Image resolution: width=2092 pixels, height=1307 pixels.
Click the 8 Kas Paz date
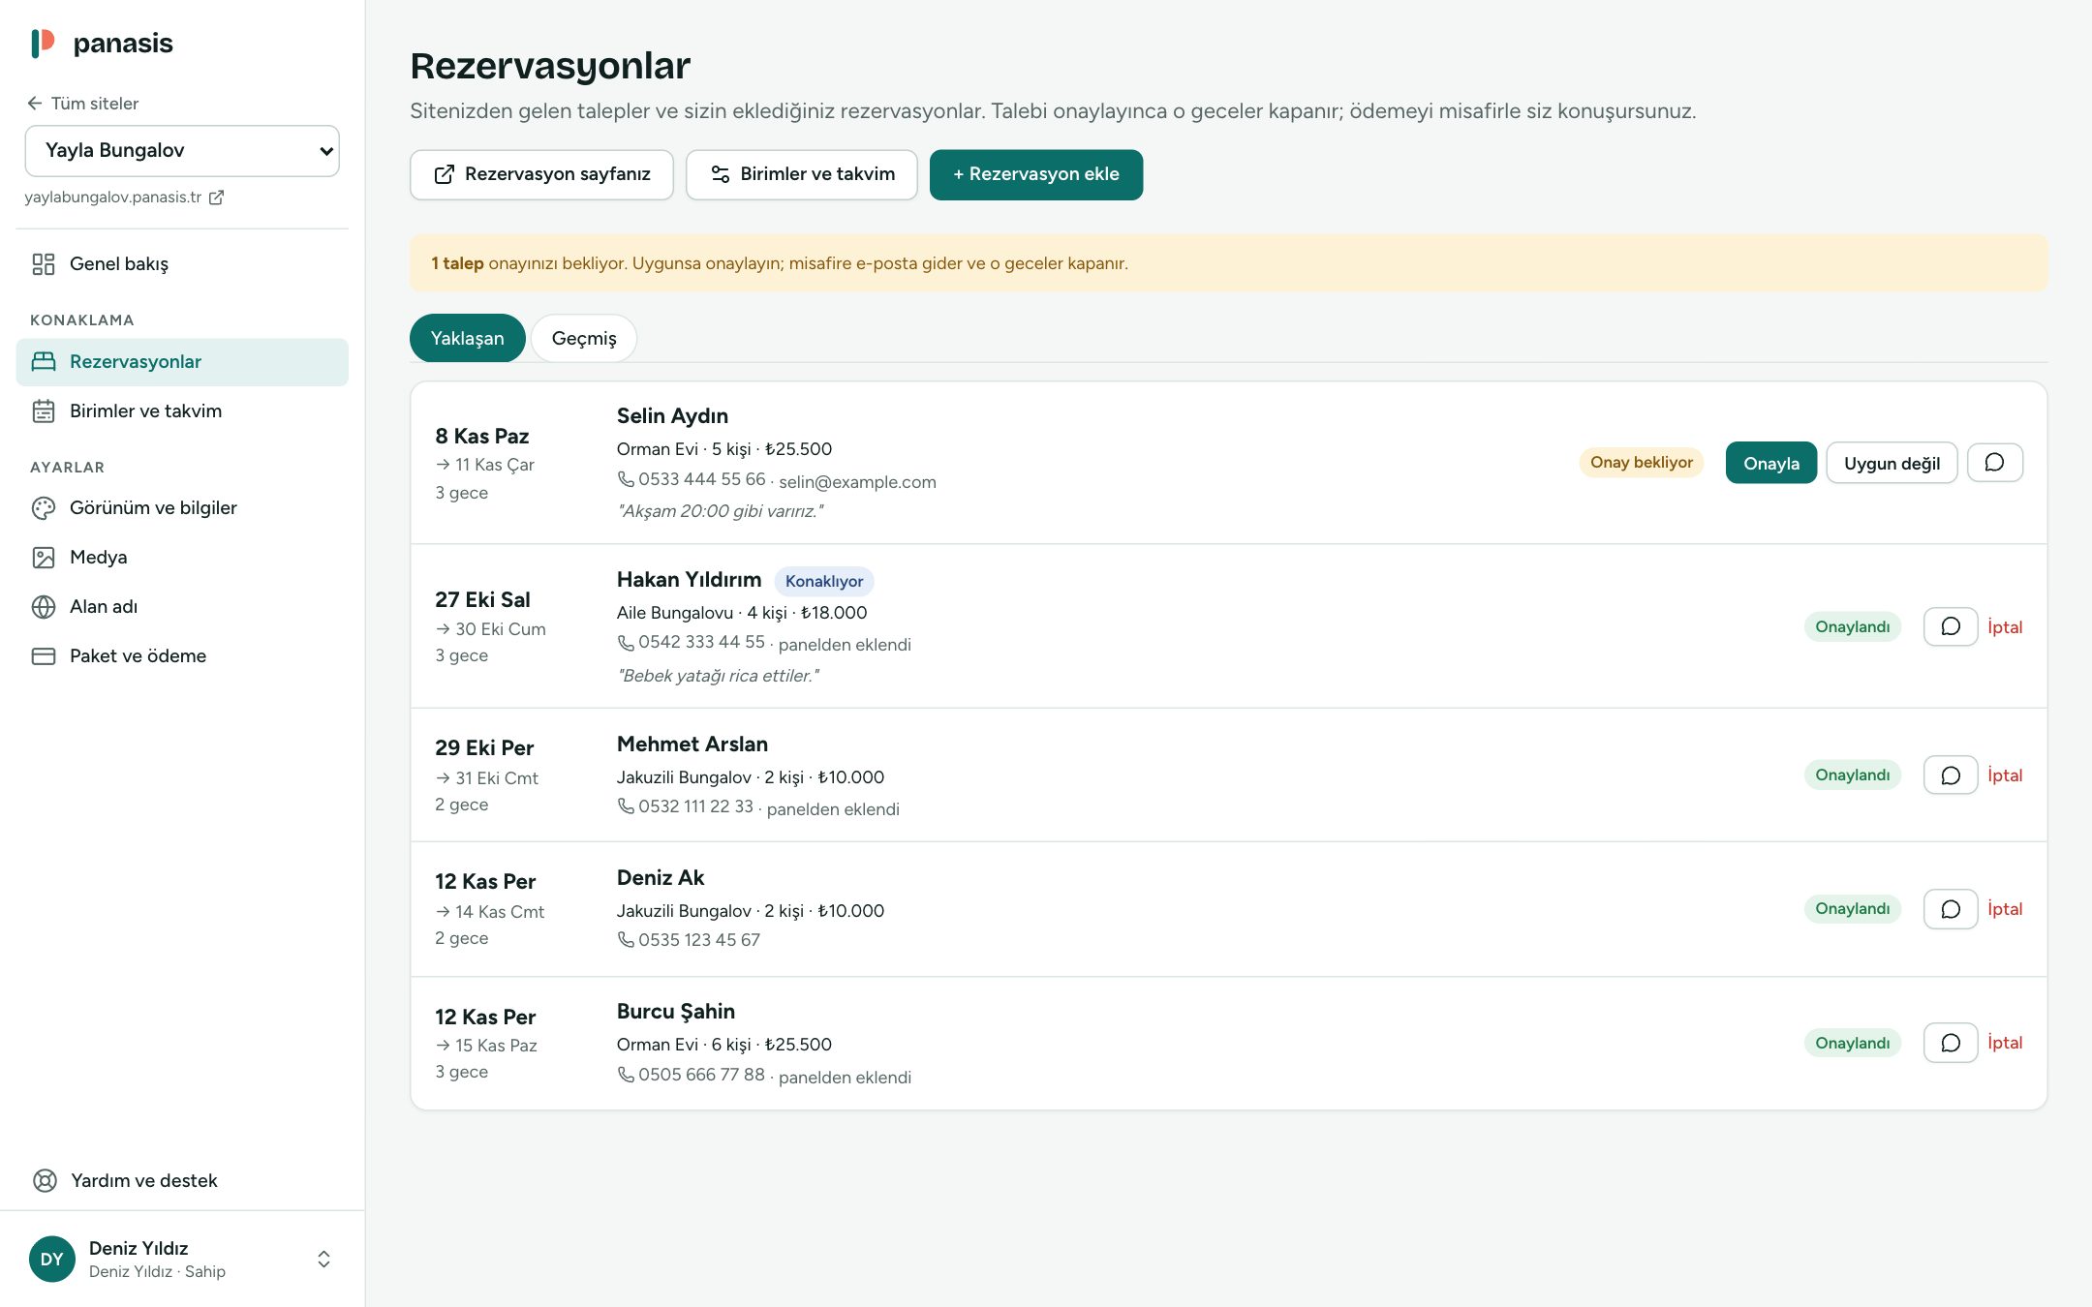coord(482,437)
